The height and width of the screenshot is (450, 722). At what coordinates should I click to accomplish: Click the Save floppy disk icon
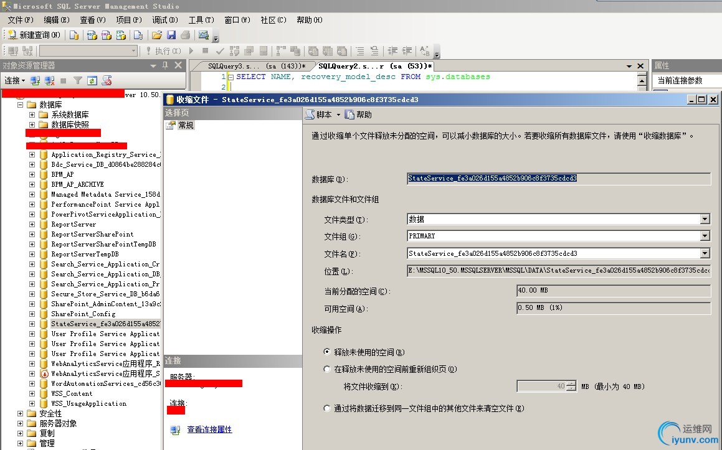(171, 35)
